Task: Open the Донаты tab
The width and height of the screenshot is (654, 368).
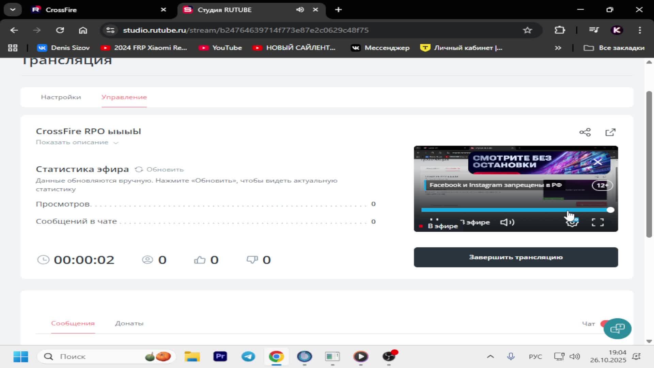Action: (x=129, y=323)
